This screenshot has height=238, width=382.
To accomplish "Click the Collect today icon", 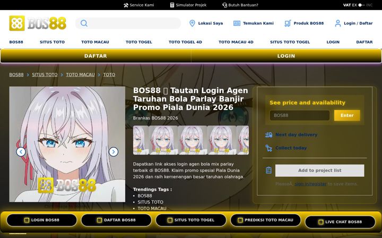I will tap(268, 148).
